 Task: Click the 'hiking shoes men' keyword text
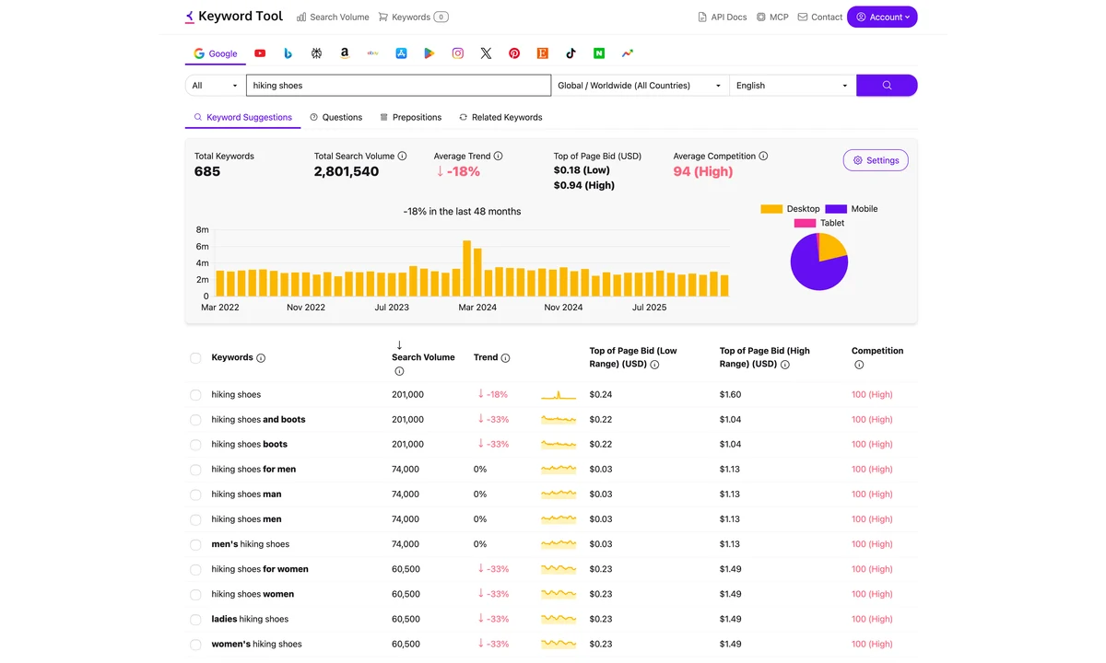(246, 519)
